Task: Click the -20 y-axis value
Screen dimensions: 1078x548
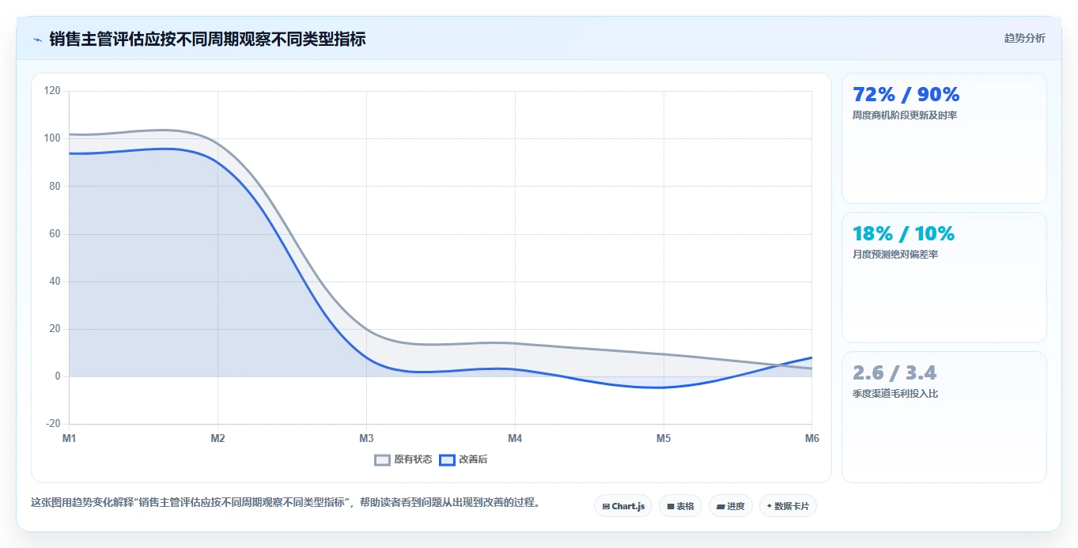Action: tap(53, 424)
